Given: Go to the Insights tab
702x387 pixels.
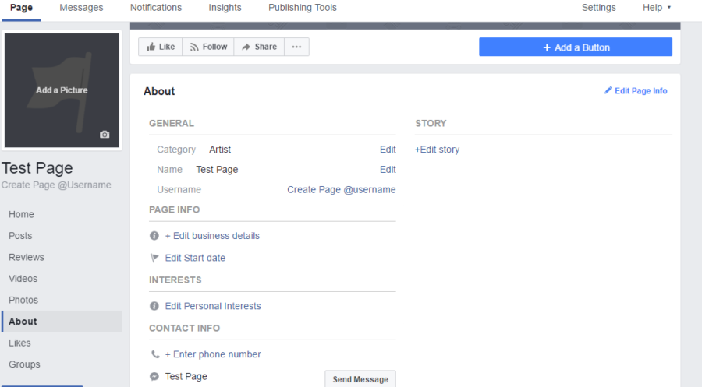Looking at the screenshot, I should (225, 8).
